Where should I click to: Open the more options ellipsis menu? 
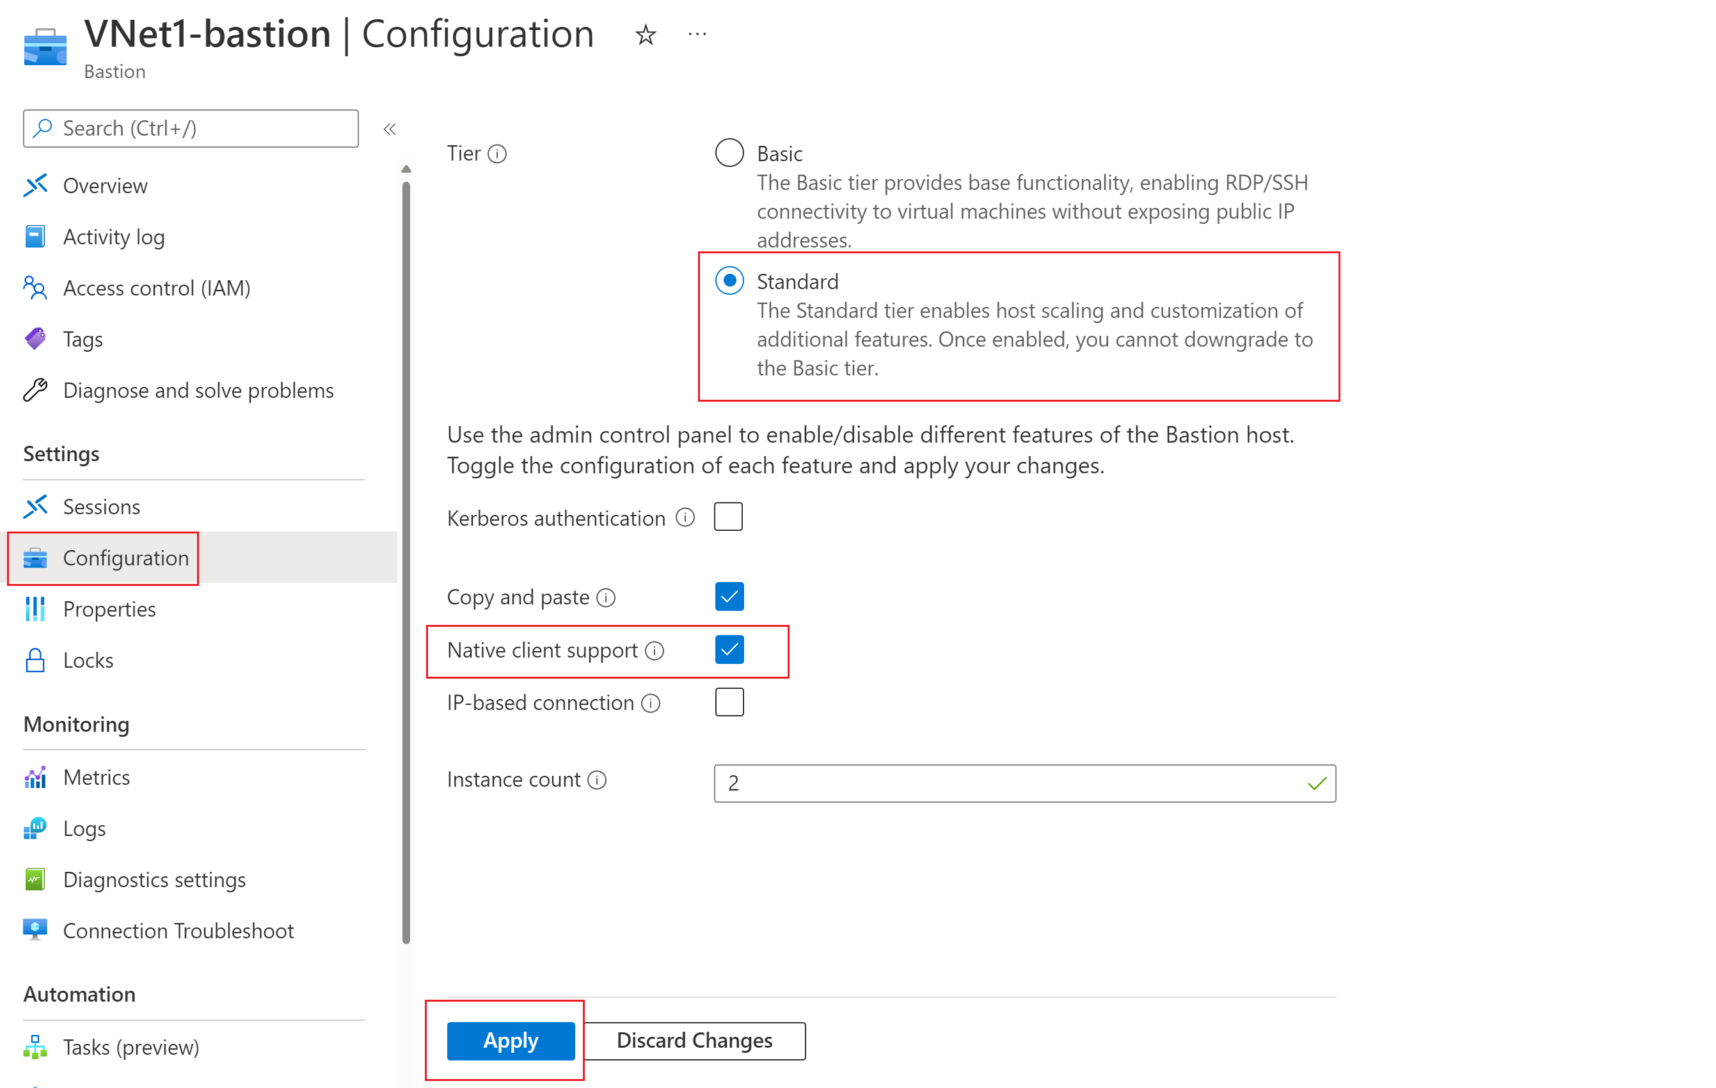pos(697,34)
